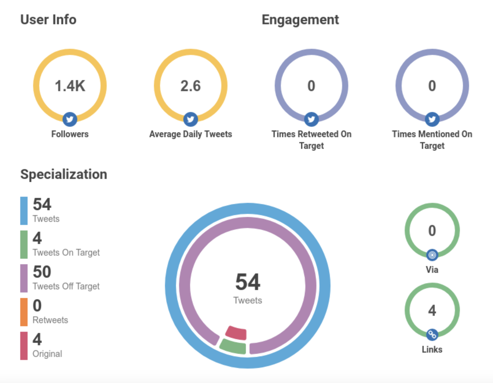Select the red Original segment in donut chart
The height and width of the screenshot is (383, 493).
236,333
